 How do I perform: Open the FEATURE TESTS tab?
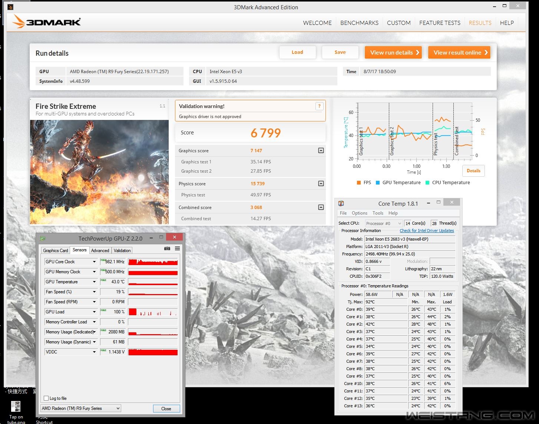coord(440,23)
